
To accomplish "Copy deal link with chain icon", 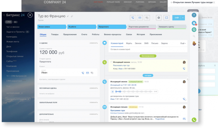I will click(72, 17).
